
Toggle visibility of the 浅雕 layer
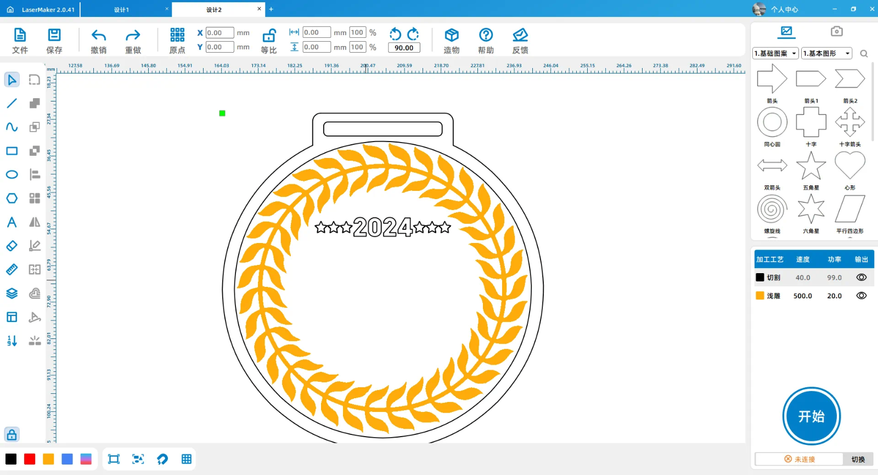click(x=862, y=296)
